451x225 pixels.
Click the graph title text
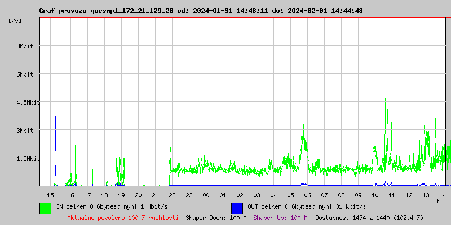tap(201, 11)
